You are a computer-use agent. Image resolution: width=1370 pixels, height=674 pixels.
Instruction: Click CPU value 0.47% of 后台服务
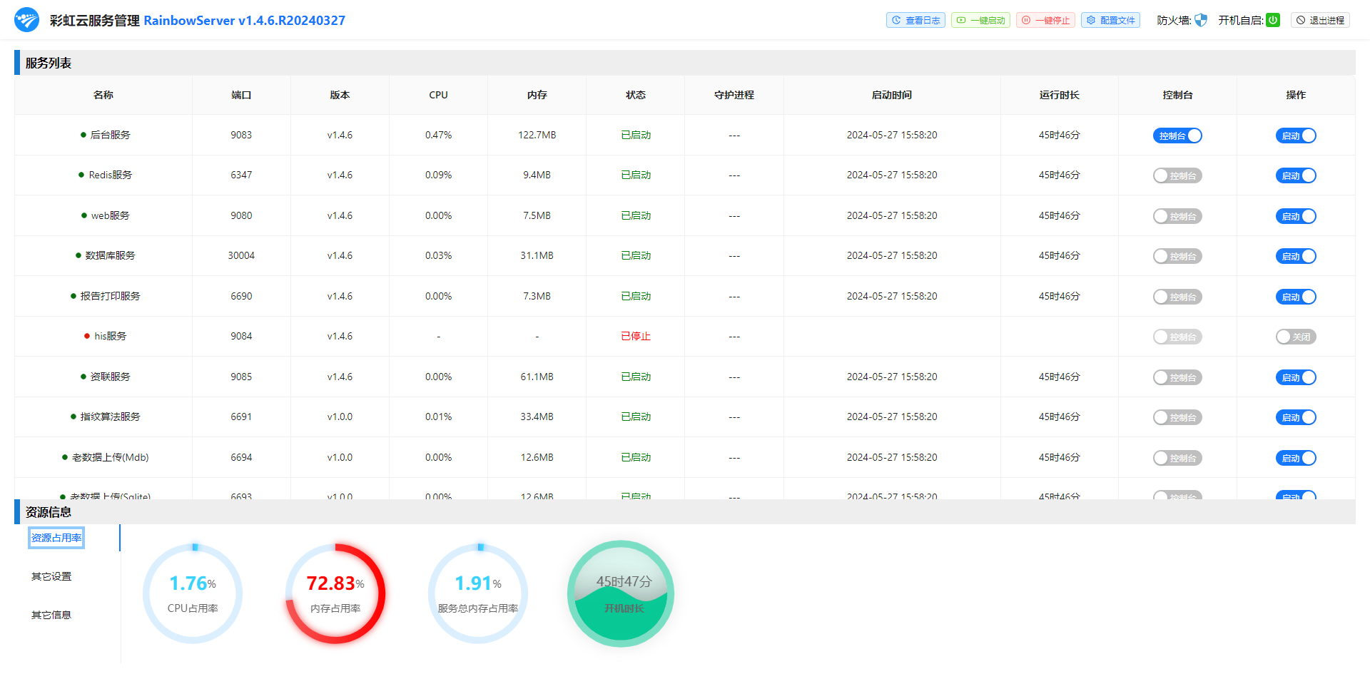coord(438,135)
